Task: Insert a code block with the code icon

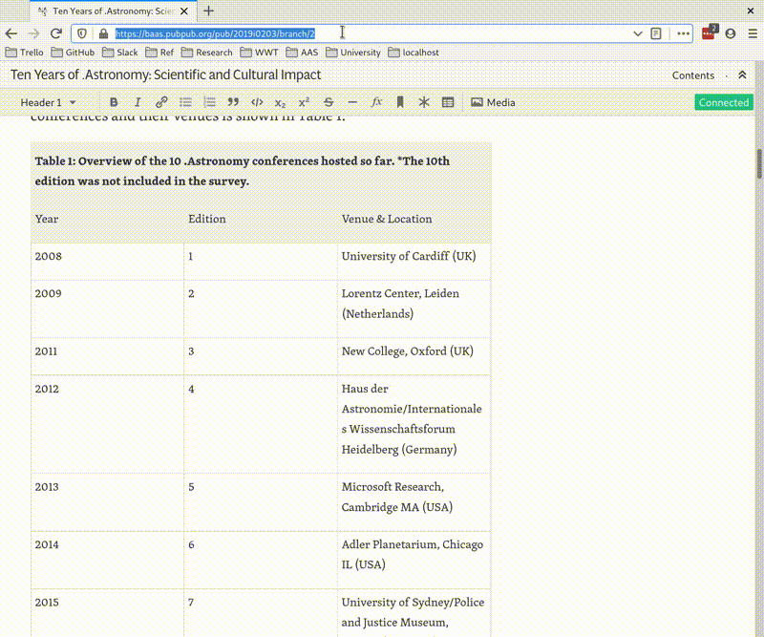Action: tap(257, 102)
